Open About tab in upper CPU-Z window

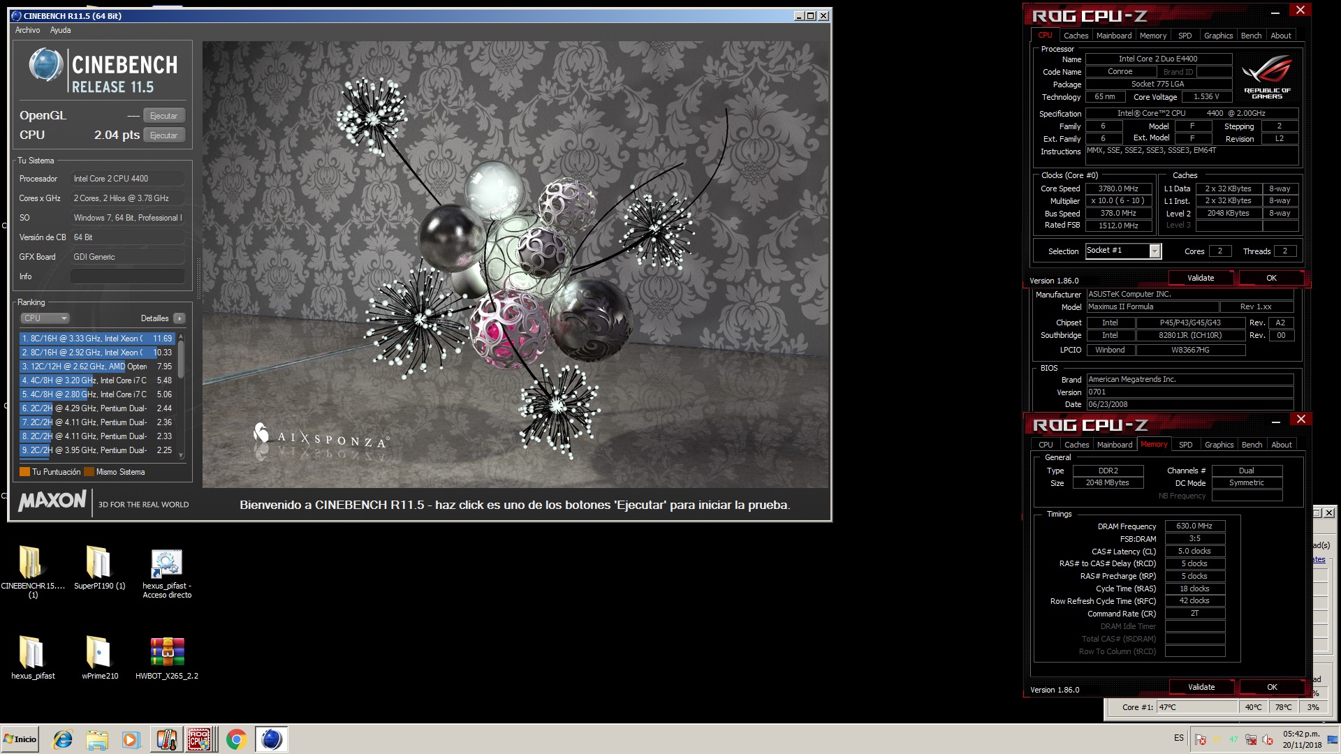[1281, 36]
